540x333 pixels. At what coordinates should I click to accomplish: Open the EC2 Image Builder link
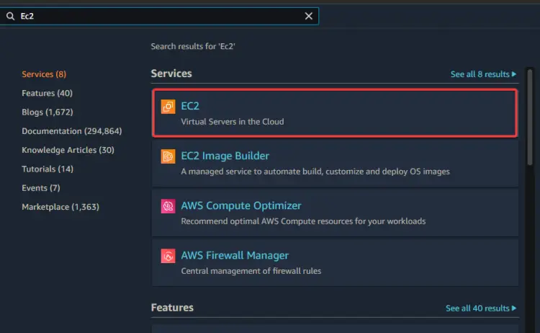coord(225,156)
